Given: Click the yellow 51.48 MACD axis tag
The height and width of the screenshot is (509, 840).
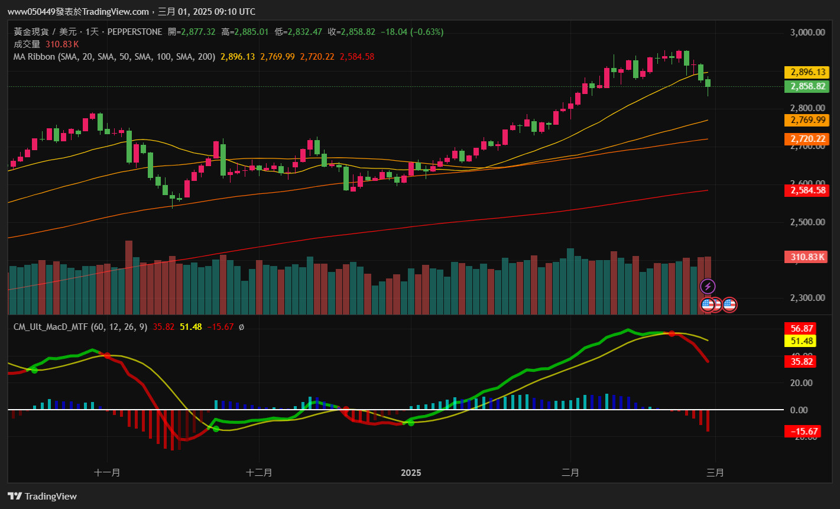Looking at the screenshot, I should [x=800, y=341].
